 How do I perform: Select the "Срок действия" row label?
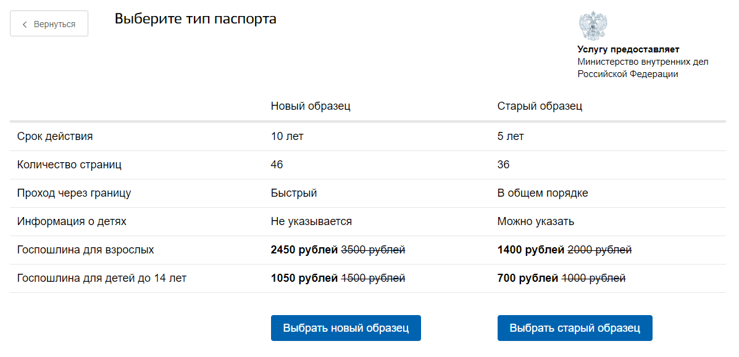pos(55,136)
